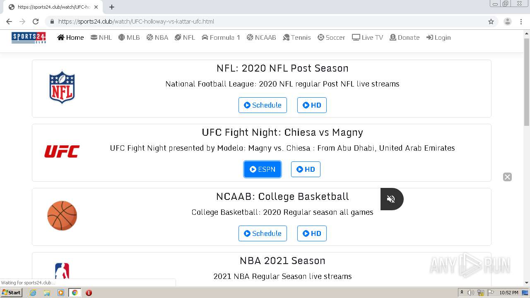Bookmark this page with the star
This screenshot has width=530, height=298.
coord(491,22)
